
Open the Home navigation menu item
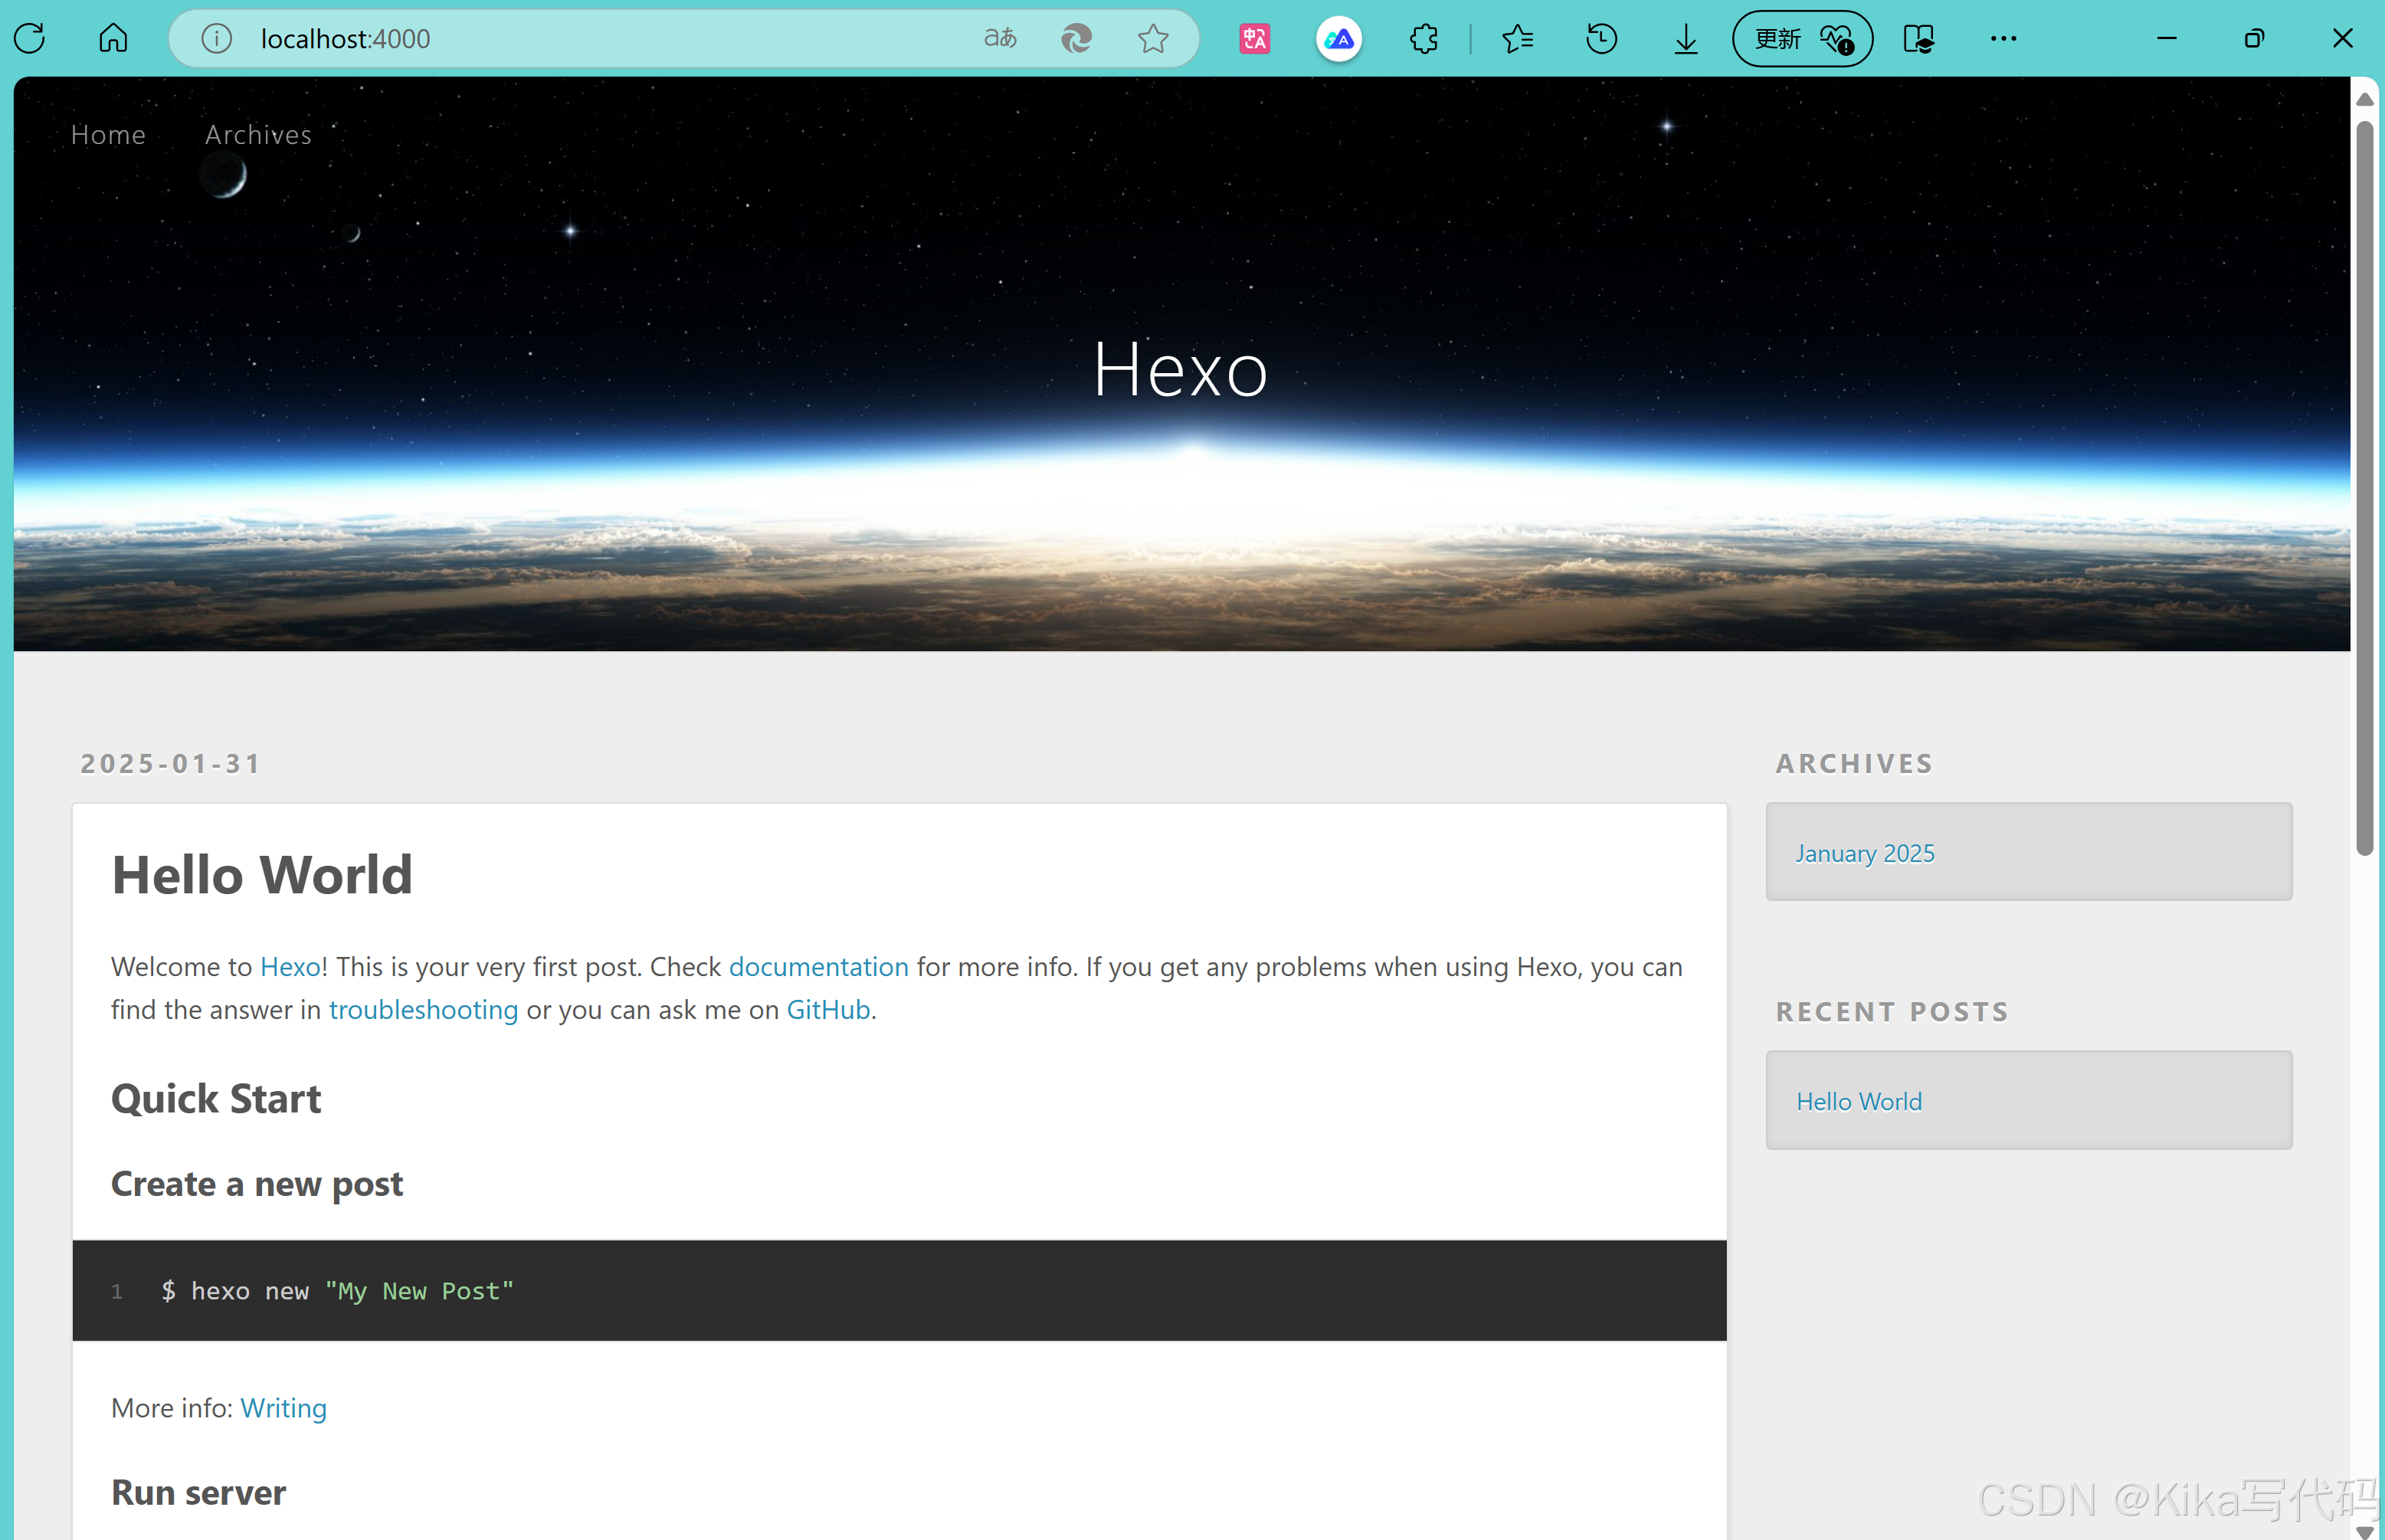click(x=108, y=135)
